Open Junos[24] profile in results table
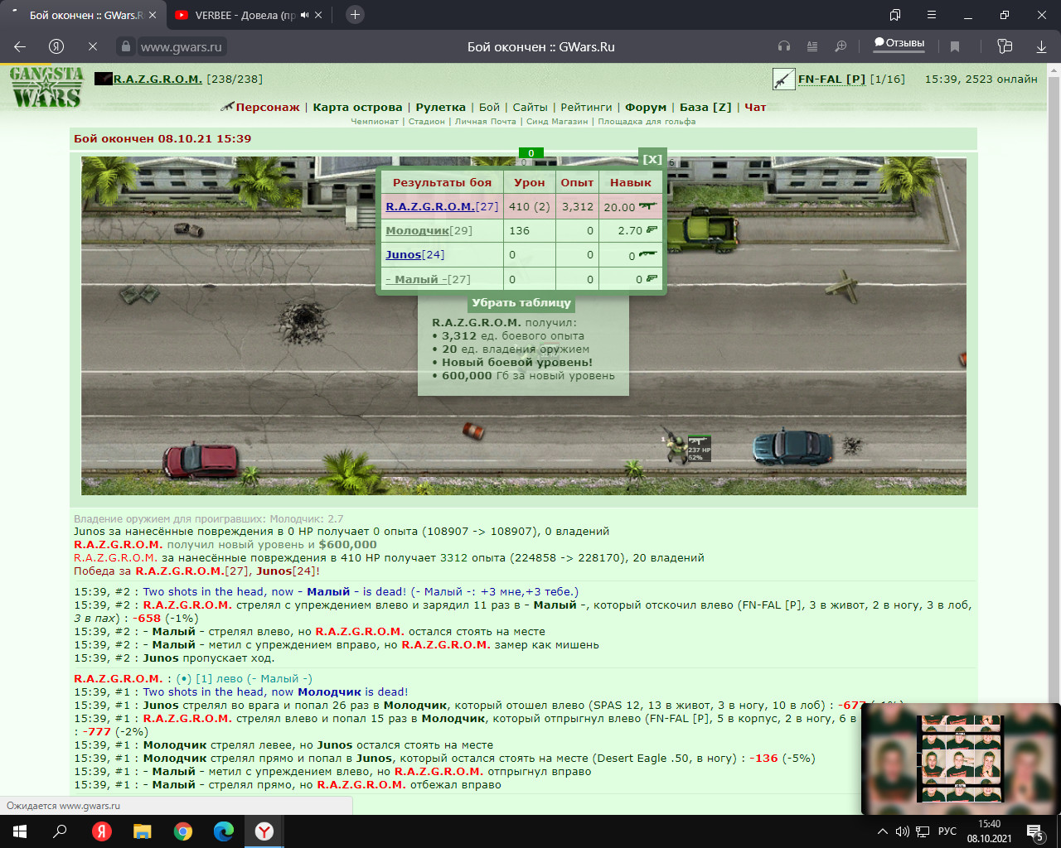Screen dimensions: 1061x848 (414, 255)
